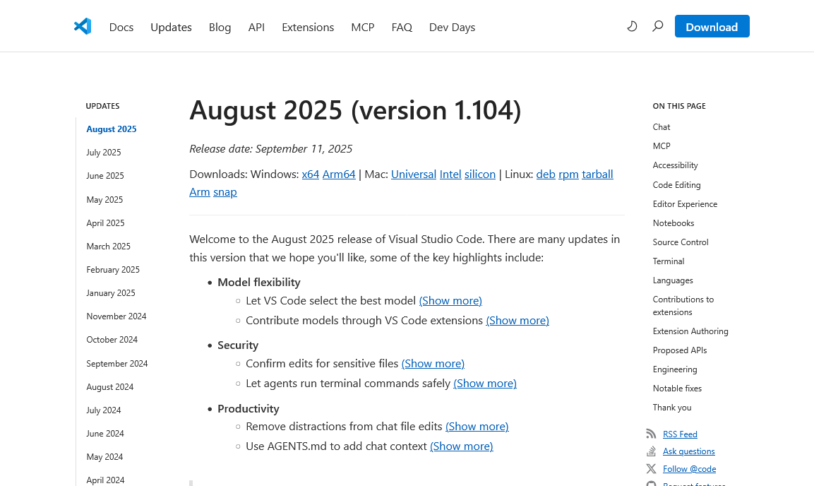Click the Stack Overflow icon

click(651, 451)
